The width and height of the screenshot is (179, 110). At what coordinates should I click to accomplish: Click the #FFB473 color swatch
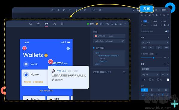(96, 36)
